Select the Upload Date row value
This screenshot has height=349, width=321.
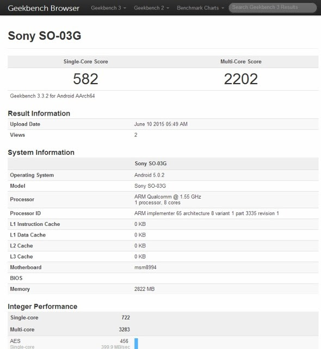point(161,124)
